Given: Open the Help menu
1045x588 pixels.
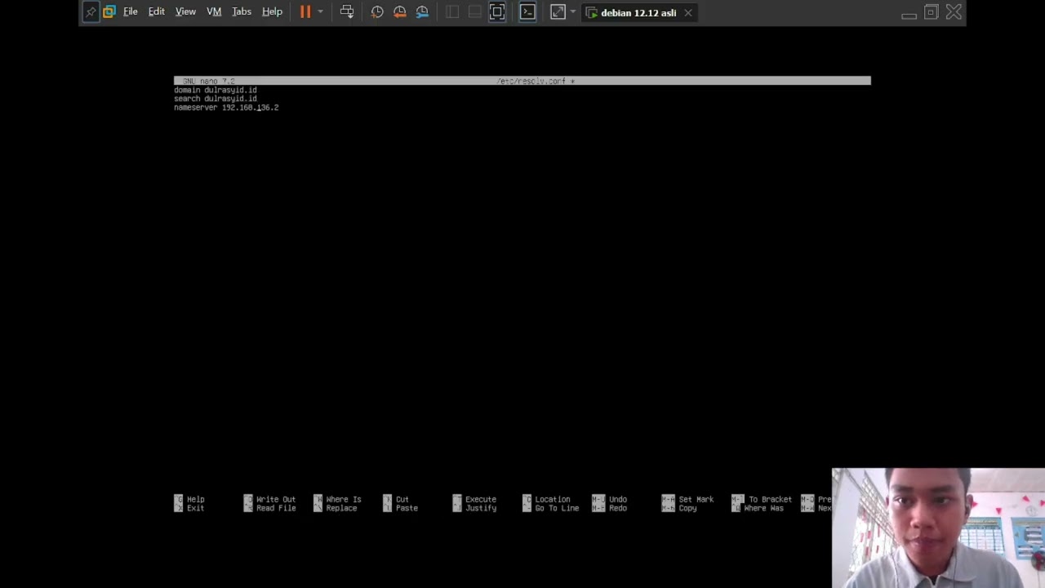Looking at the screenshot, I should [x=272, y=12].
